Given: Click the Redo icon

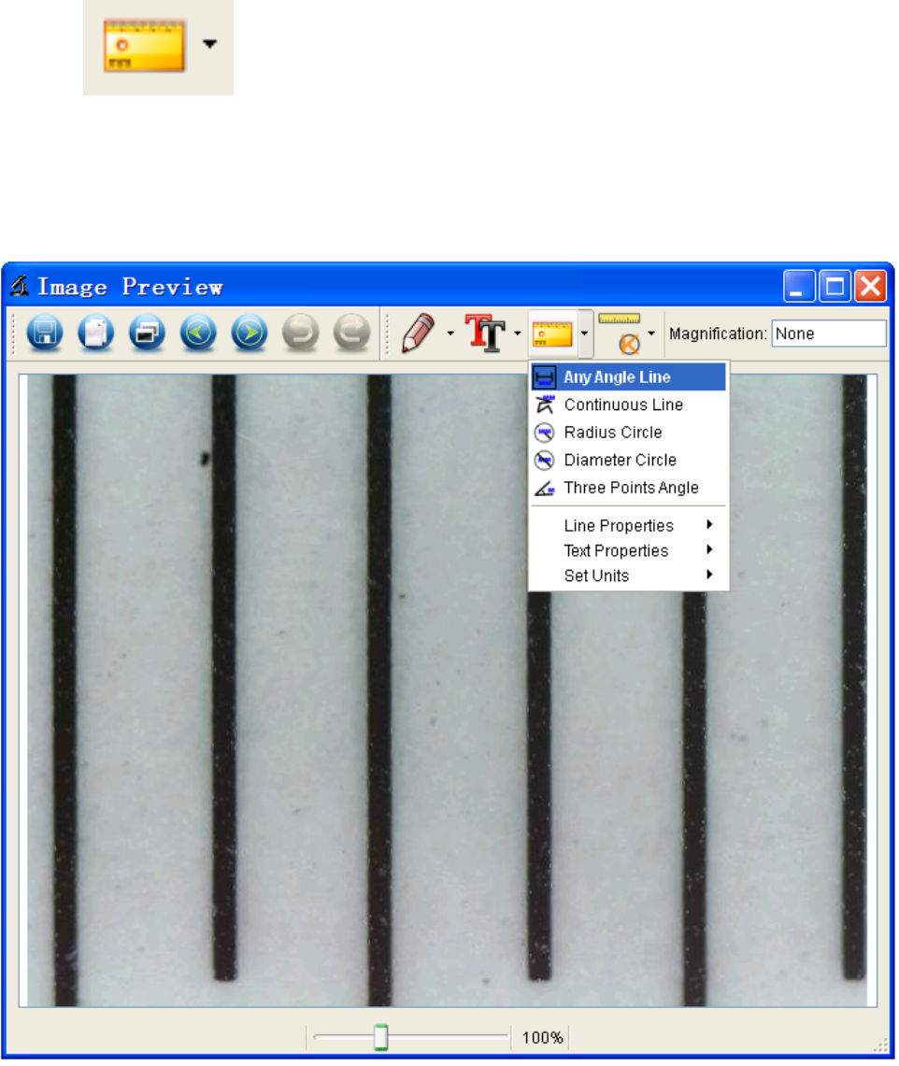Looking at the screenshot, I should (351, 334).
